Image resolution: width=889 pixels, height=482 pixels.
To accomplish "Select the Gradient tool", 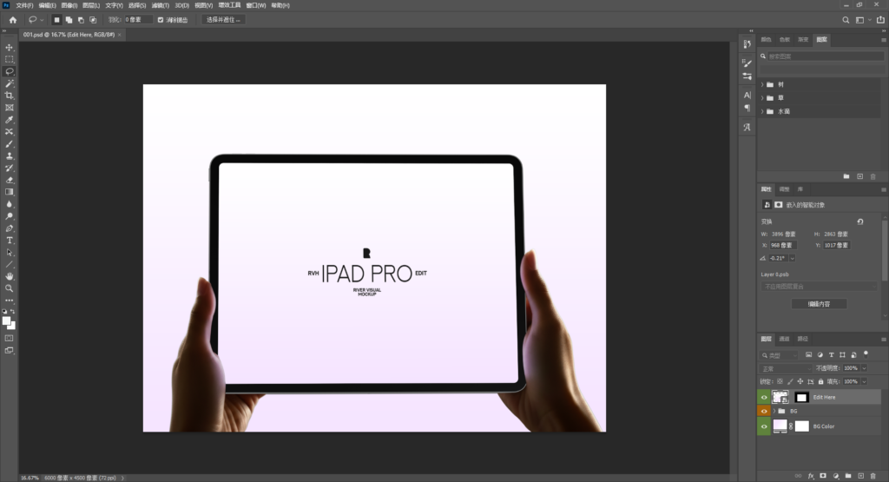I will tap(9, 192).
